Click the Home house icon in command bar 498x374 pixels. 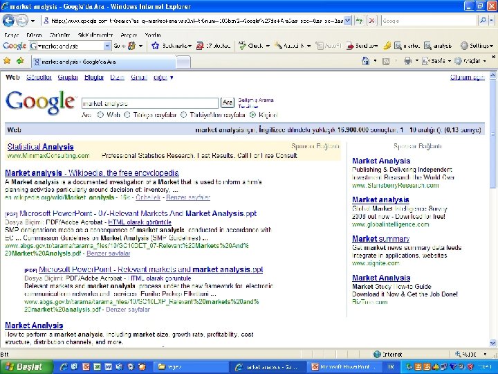(x=366, y=61)
